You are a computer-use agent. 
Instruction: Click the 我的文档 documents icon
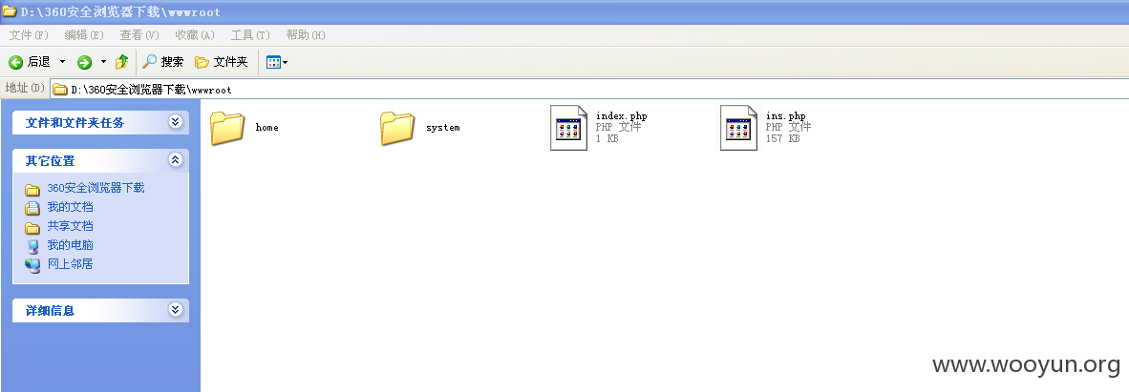tap(32, 208)
